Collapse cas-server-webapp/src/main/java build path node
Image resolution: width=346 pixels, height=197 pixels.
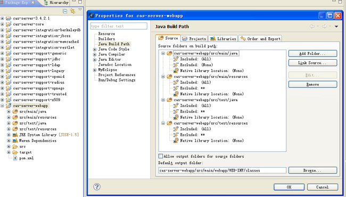click(163, 53)
